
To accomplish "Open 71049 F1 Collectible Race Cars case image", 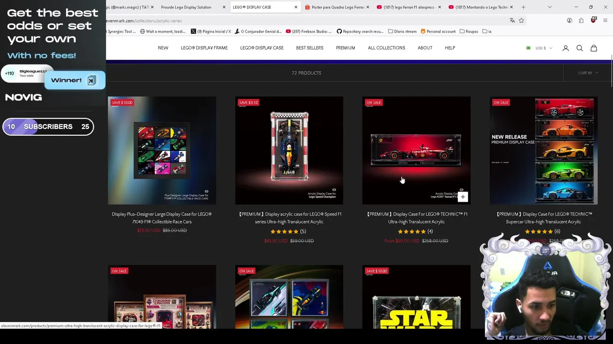I will tap(162, 150).
